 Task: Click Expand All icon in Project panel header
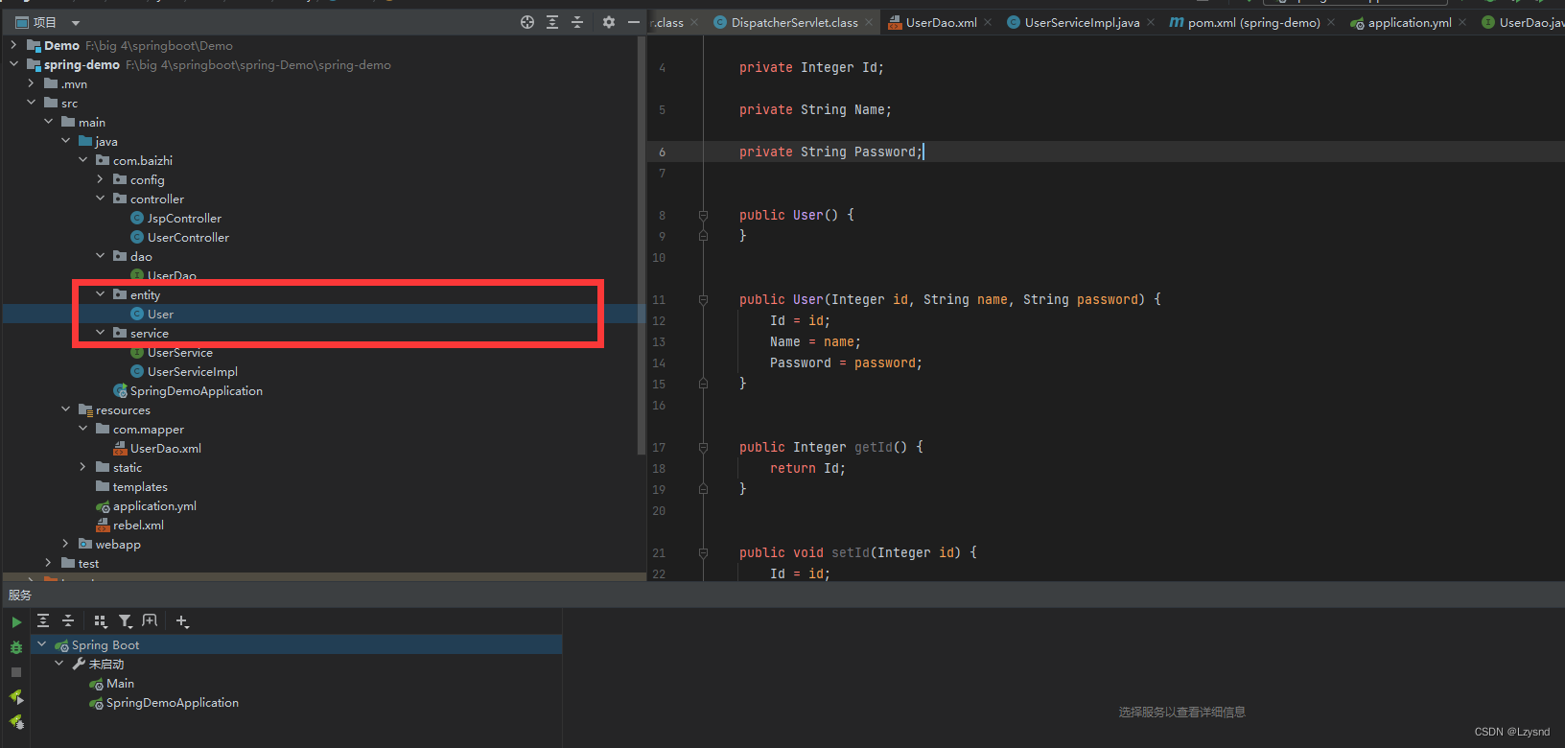tap(552, 22)
